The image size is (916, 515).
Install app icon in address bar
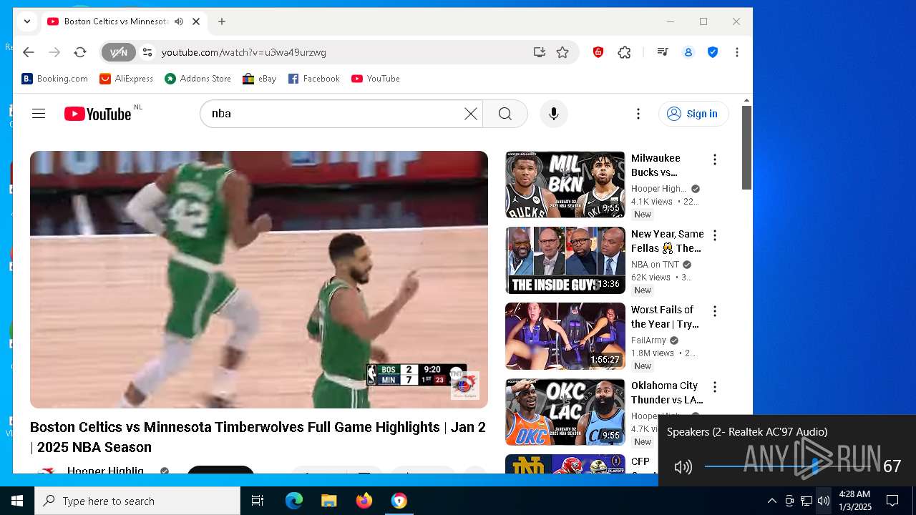(539, 52)
